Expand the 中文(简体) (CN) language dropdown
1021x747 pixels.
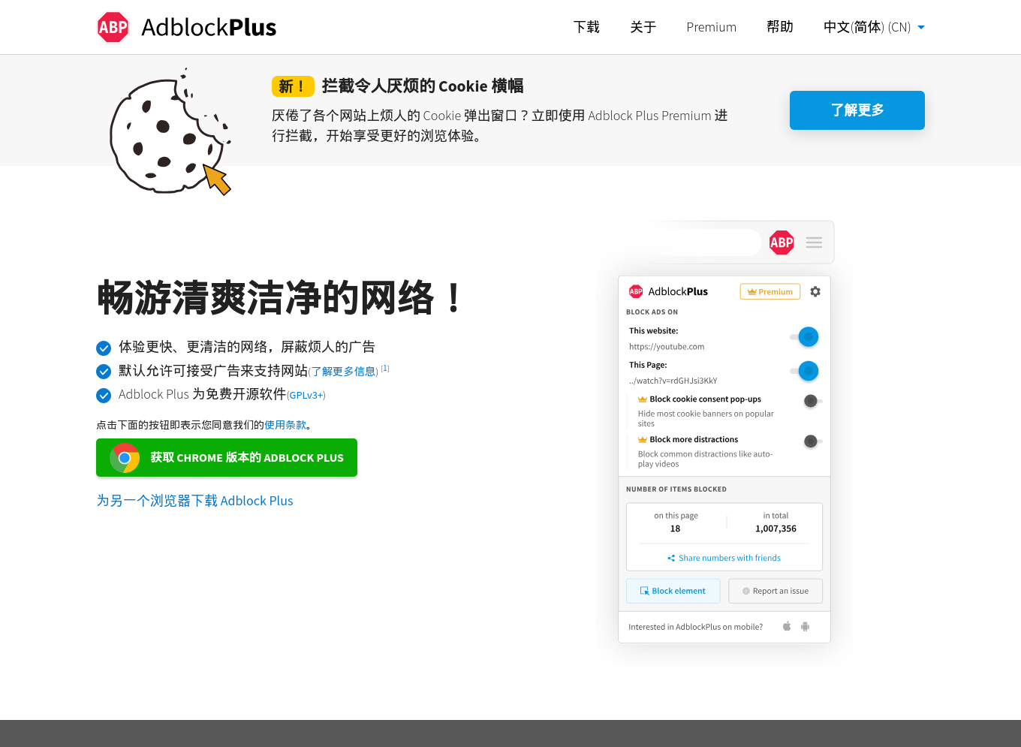[x=874, y=27]
